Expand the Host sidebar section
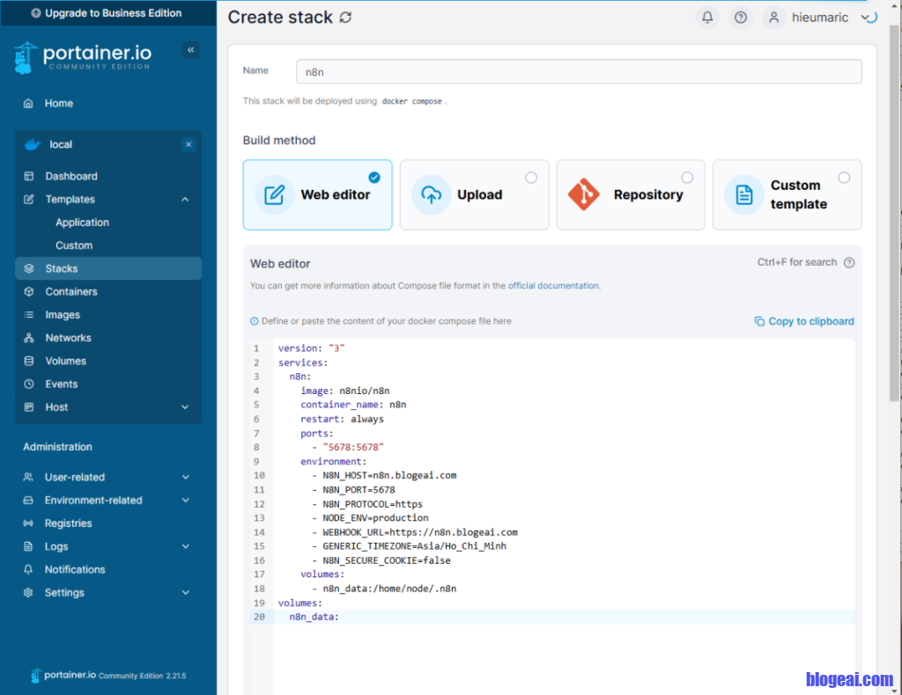The height and width of the screenshot is (695, 902). (x=185, y=407)
